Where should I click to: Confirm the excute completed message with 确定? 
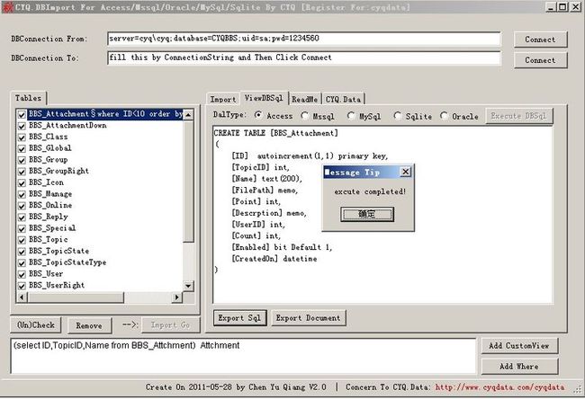pyautogui.click(x=366, y=214)
